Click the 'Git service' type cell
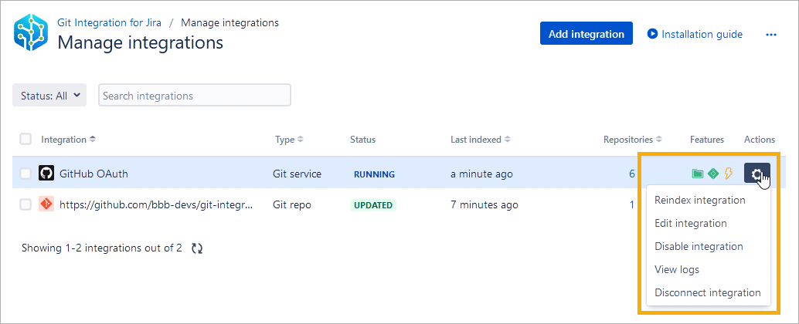The height and width of the screenshot is (324, 799). pyautogui.click(x=297, y=174)
